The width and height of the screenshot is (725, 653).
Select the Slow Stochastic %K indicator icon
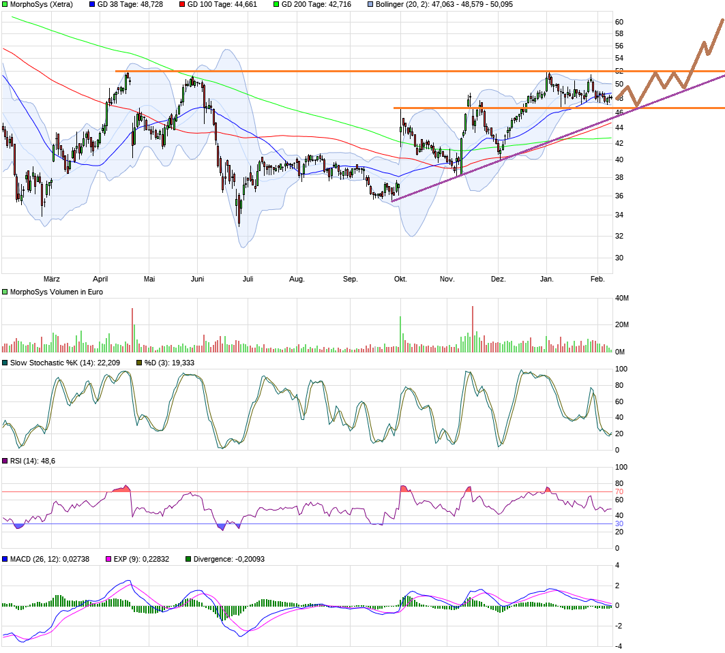5,364
